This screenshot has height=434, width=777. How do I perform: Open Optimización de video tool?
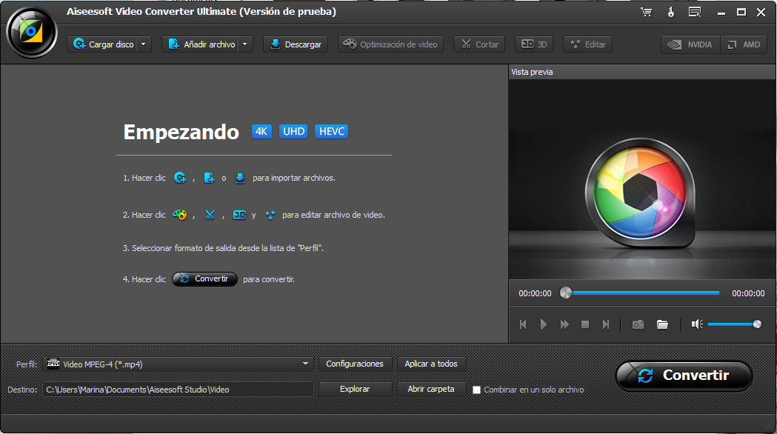(390, 44)
